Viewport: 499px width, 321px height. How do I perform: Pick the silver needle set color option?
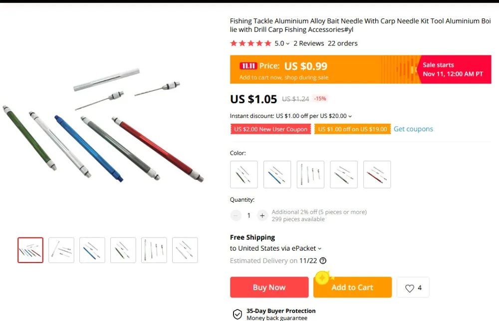point(310,175)
